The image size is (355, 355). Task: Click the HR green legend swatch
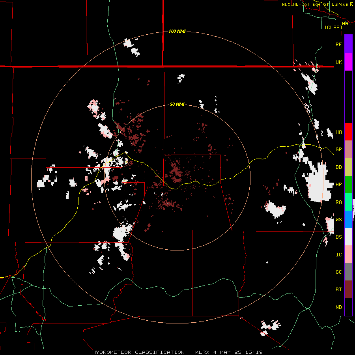click(348, 184)
